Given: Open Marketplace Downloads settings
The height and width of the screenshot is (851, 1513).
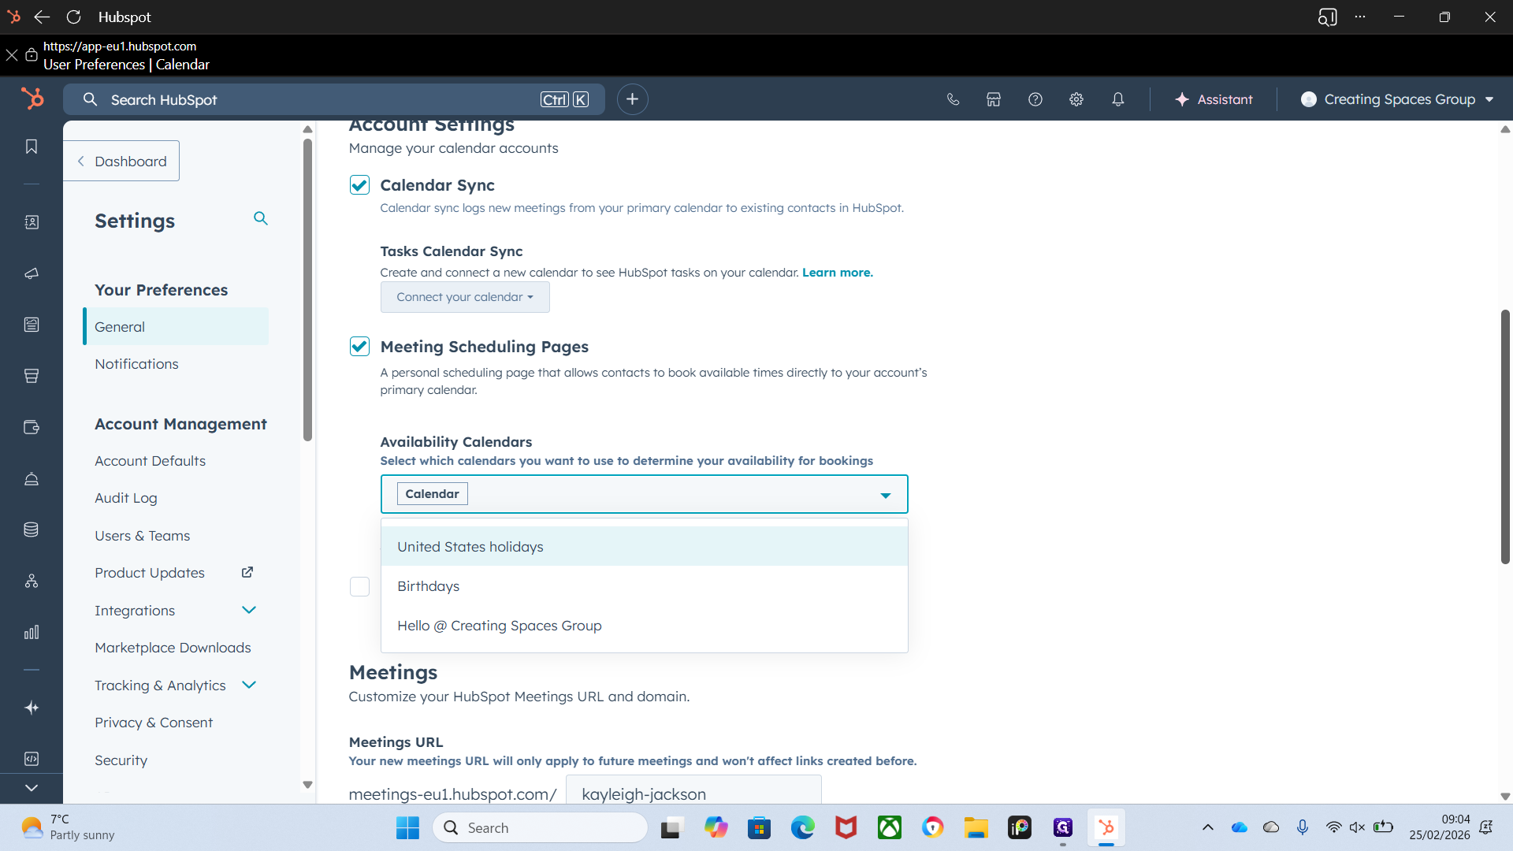Looking at the screenshot, I should click(173, 648).
